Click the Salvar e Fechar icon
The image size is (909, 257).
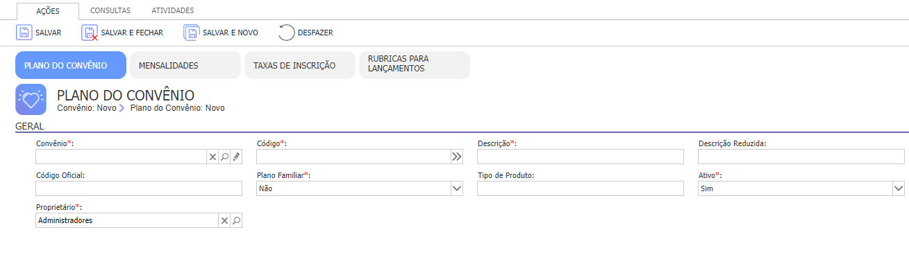[90, 33]
